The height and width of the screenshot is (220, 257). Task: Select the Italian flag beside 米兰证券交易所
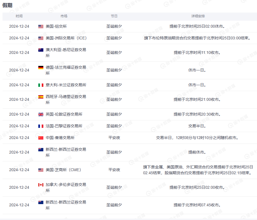(41, 85)
